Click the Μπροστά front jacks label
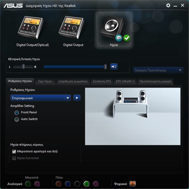Image resolution: width=189 pixels, height=189 pixels. [x=32, y=178]
